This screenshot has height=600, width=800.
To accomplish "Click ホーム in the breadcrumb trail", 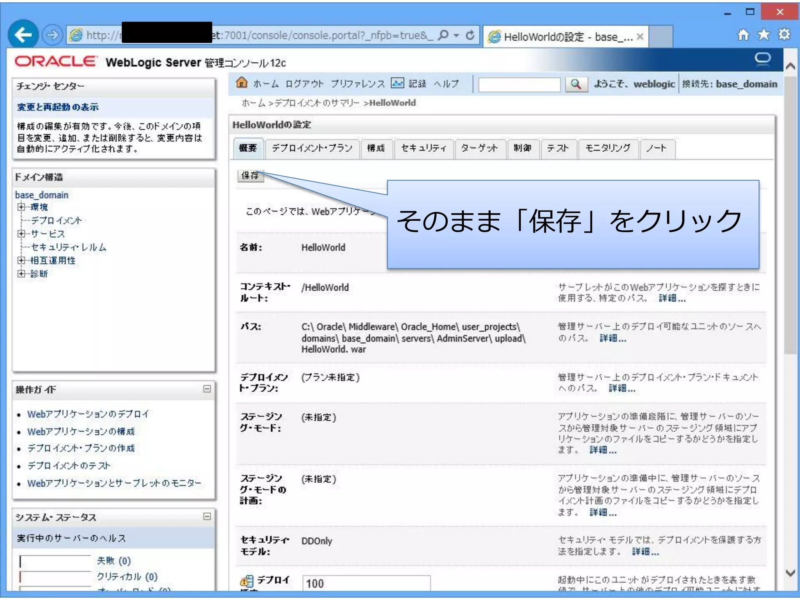I will coord(253,103).
